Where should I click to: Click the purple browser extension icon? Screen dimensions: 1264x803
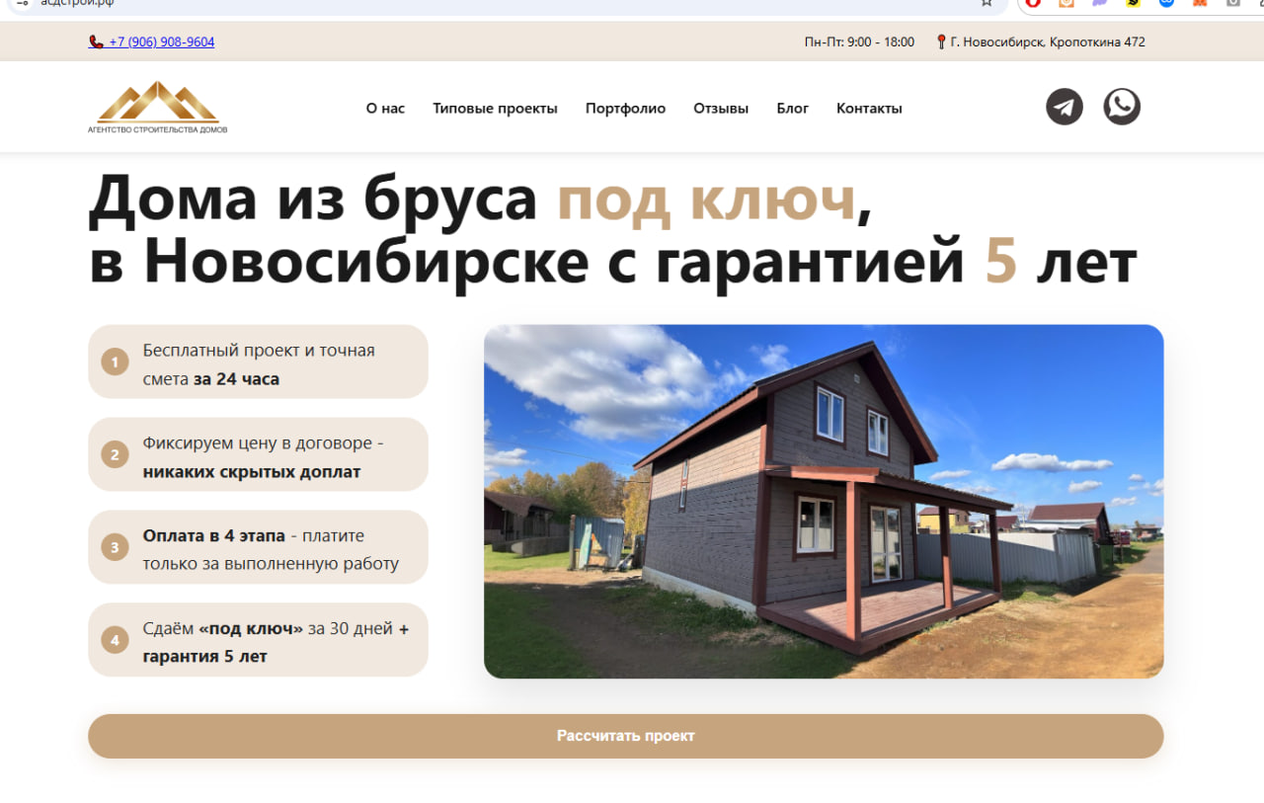tap(1099, 4)
